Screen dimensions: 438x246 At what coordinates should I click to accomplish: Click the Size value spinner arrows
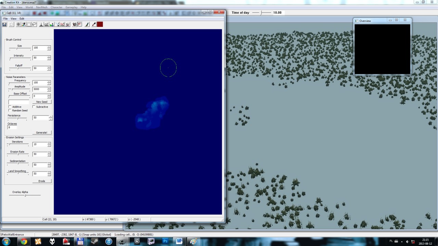coord(49,48)
